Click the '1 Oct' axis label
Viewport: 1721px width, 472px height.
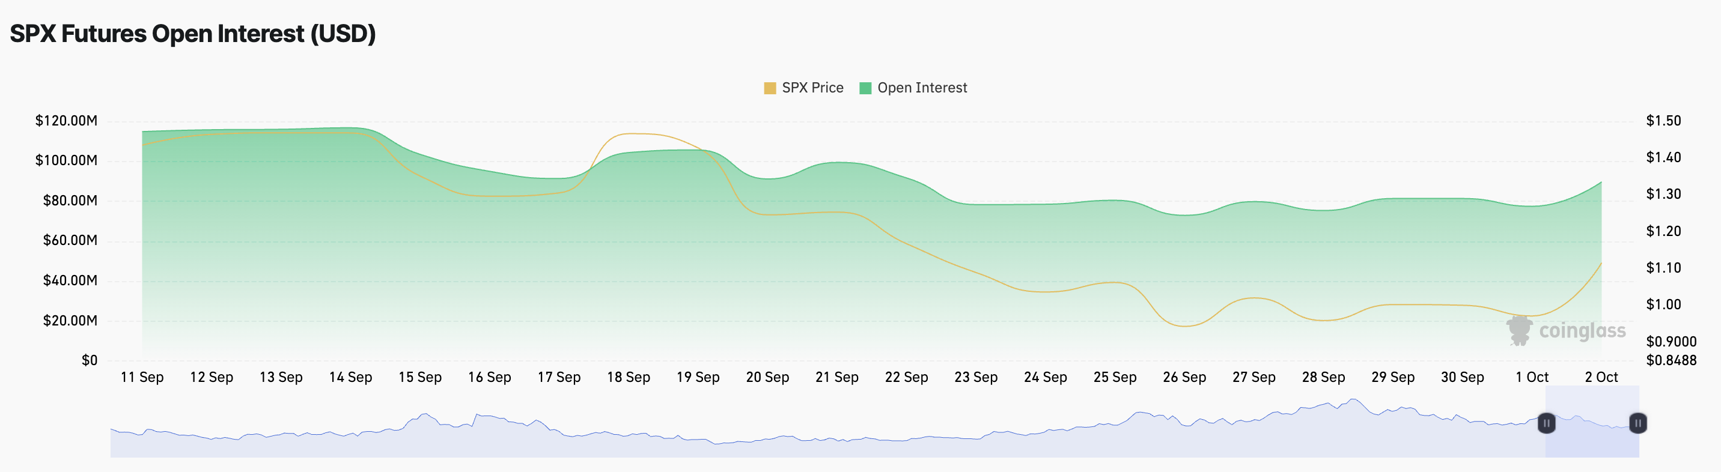(x=1532, y=377)
